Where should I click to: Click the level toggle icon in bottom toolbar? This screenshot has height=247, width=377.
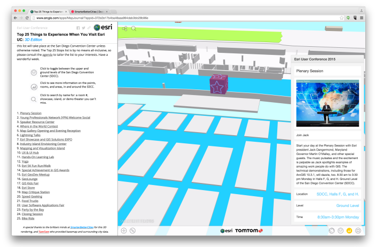pyautogui.click(x=340, y=231)
